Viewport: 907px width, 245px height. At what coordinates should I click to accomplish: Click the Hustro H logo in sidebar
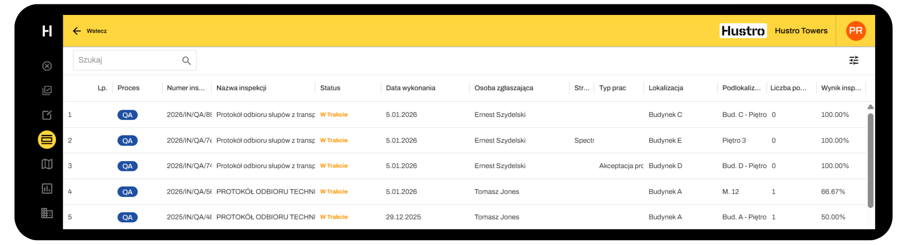[47, 31]
